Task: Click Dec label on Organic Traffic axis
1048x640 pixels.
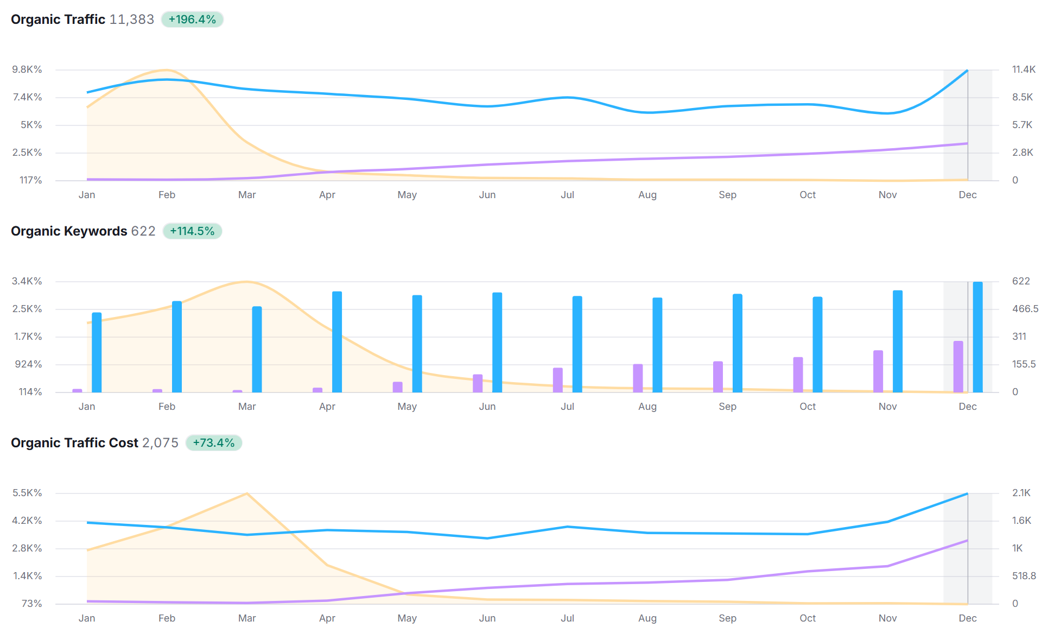Action: (x=967, y=195)
